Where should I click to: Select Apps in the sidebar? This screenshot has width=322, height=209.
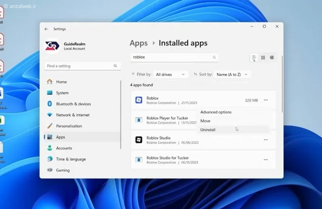tap(82, 137)
